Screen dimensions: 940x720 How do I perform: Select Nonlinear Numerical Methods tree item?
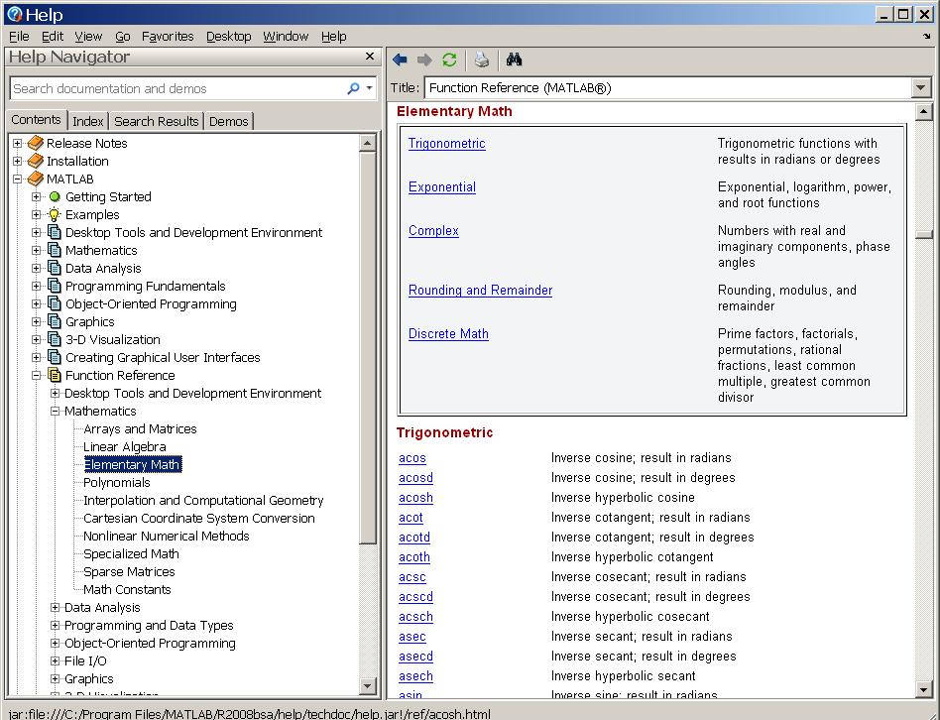point(166,536)
